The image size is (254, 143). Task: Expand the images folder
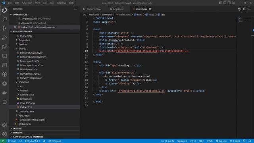pyautogui.click(x=24, y=91)
